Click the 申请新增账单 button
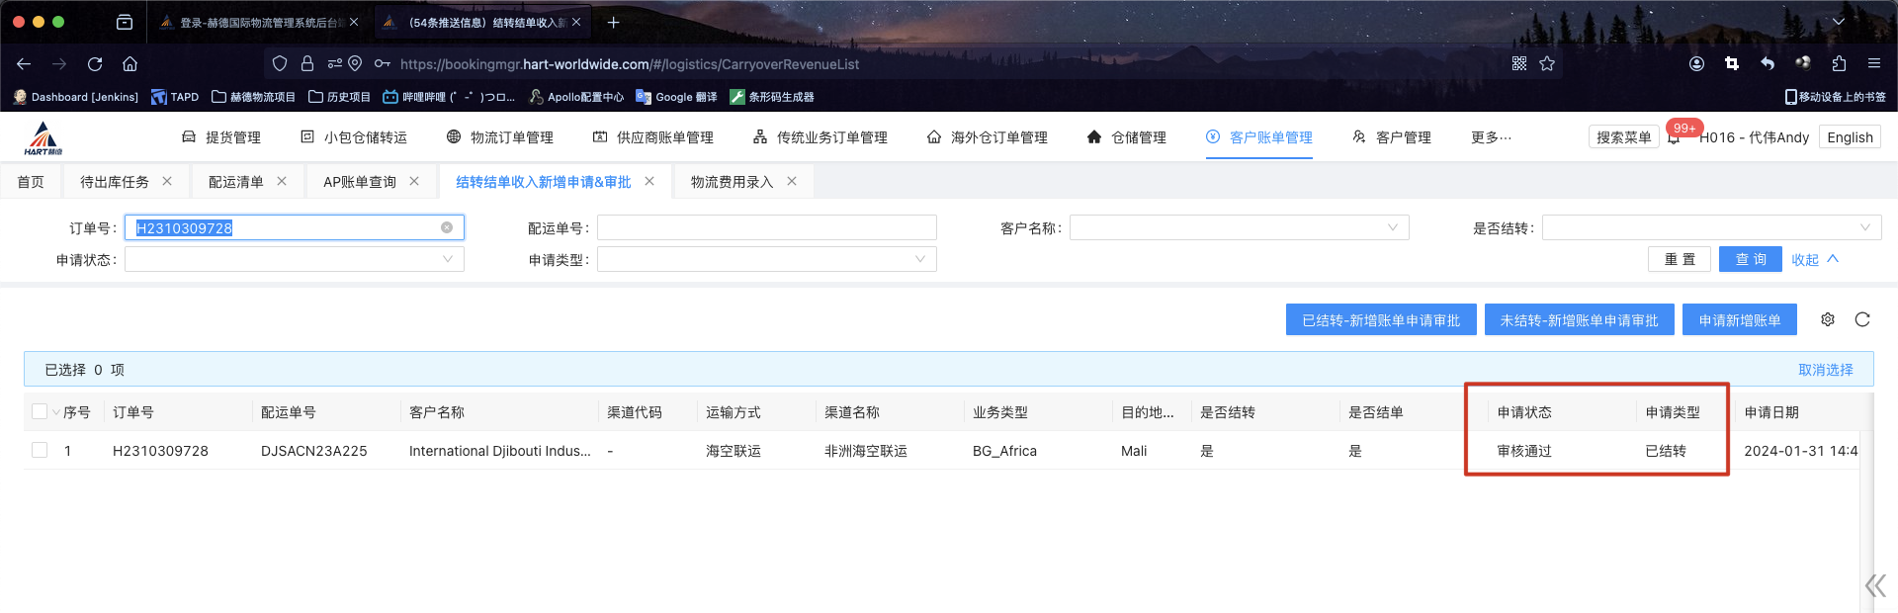Viewport: 1898px width, 613px height. point(1739,320)
